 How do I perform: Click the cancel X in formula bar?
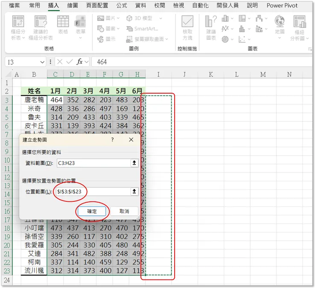click(x=60, y=62)
